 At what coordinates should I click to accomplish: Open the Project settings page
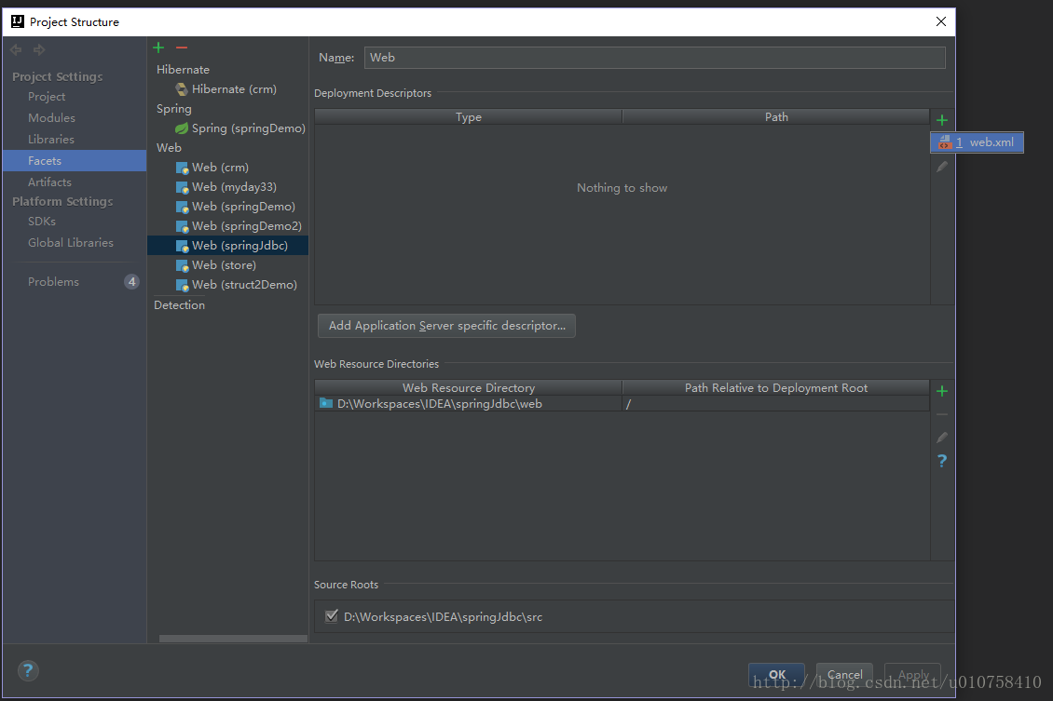tap(47, 97)
